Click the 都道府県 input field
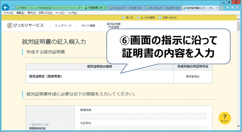This screenshot has width=242, height=132. coord(143,116)
